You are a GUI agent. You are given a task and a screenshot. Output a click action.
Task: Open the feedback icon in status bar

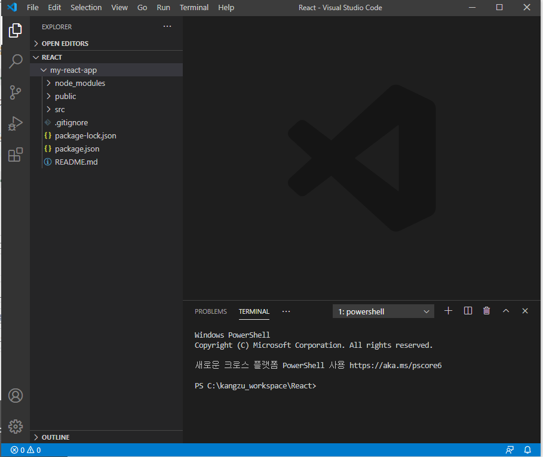(510, 450)
